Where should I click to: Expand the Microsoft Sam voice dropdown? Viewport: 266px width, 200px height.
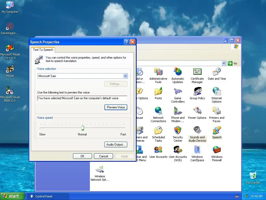tap(125, 76)
